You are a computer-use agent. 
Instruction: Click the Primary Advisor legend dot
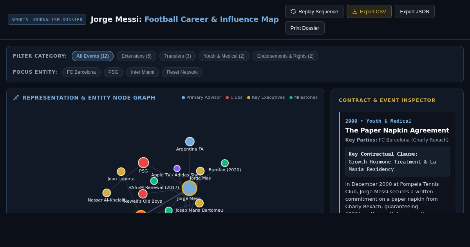point(183,98)
